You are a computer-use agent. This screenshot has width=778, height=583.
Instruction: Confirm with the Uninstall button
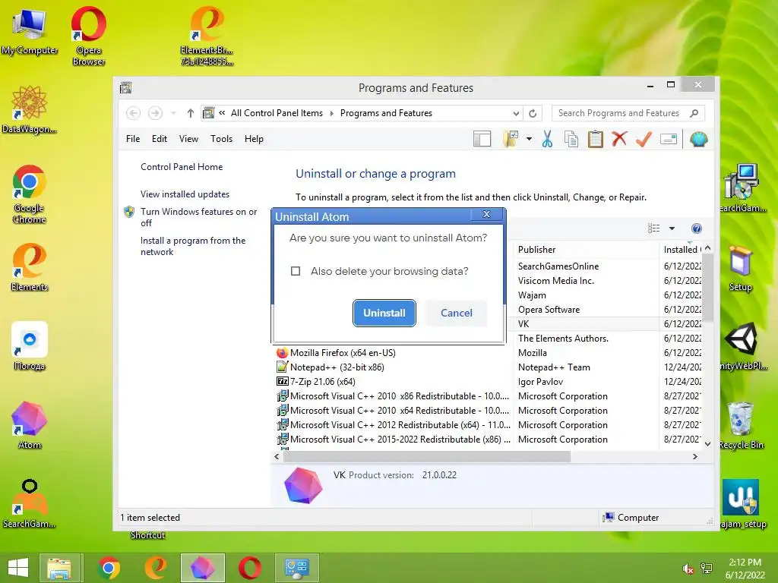pyautogui.click(x=384, y=313)
